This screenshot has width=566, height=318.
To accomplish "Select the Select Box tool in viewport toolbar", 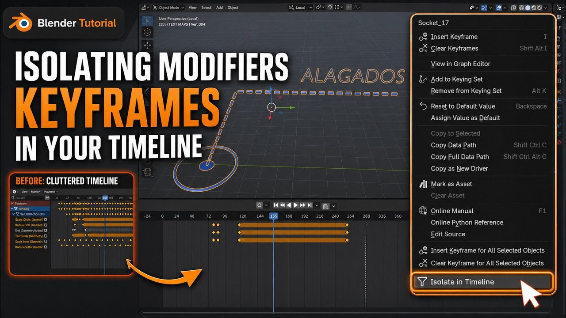I will click(x=147, y=21).
